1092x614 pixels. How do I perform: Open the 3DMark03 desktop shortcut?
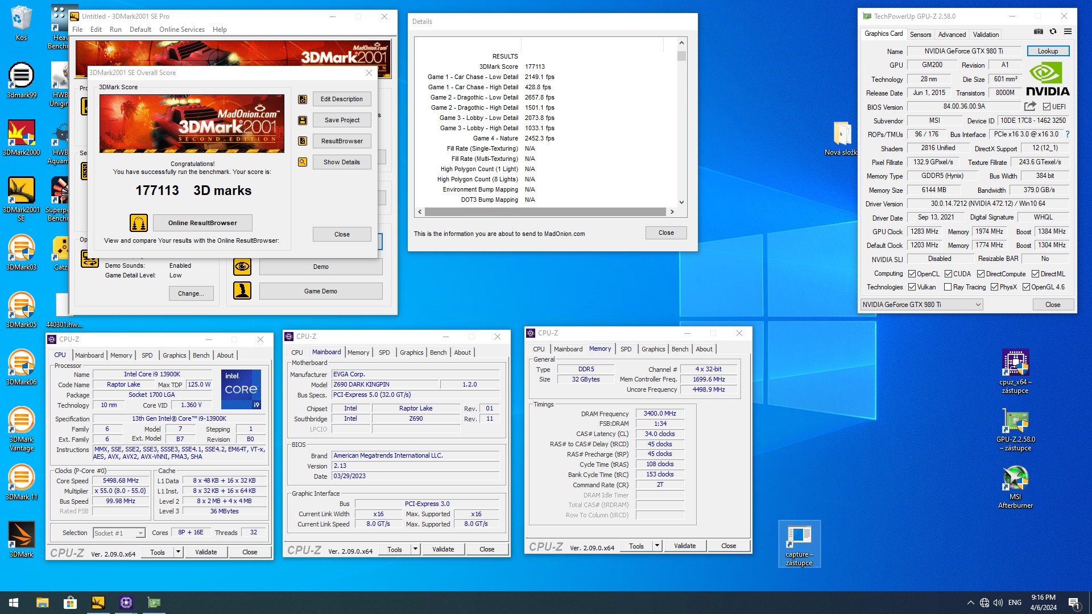pos(22,253)
